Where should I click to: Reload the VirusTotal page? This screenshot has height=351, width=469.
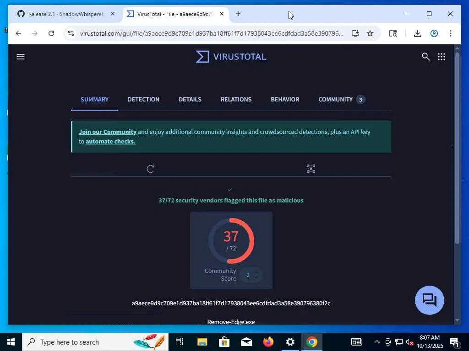51,33
